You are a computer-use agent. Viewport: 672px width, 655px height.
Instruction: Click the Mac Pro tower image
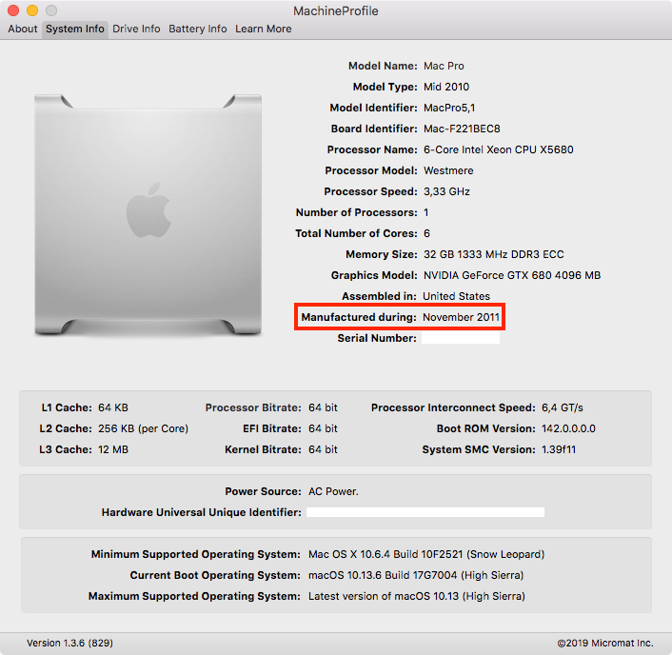click(148, 214)
